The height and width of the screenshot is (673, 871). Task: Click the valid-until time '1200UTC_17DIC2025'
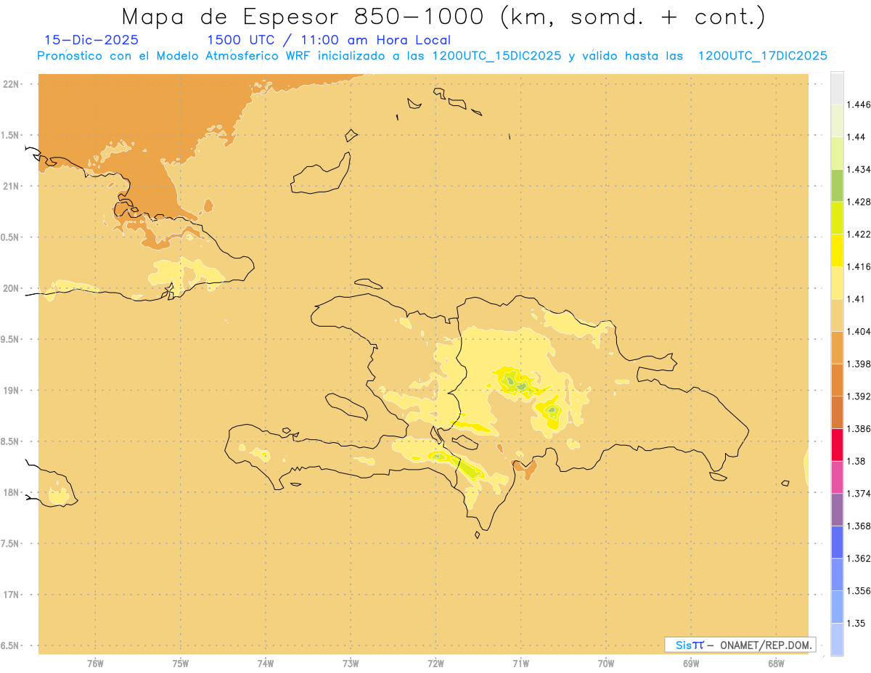[x=762, y=56]
